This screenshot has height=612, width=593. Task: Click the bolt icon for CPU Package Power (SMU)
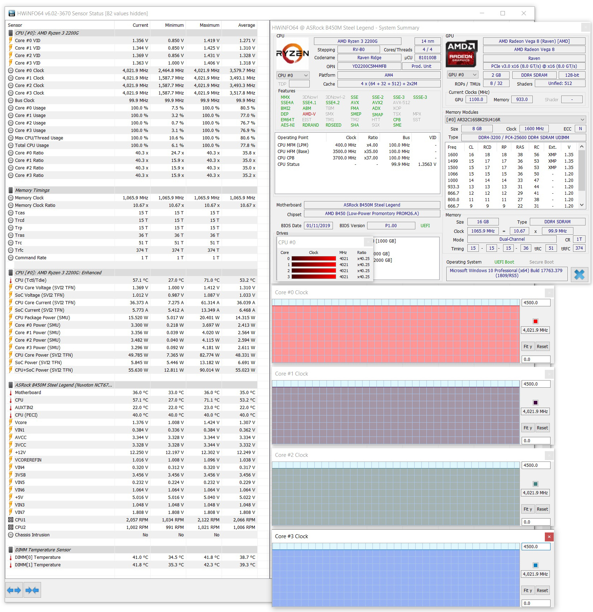pyautogui.click(x=11, y=317)
